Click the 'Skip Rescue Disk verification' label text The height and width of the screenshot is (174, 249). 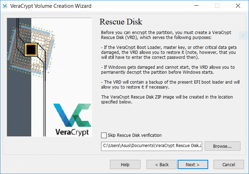coord(135,135)
